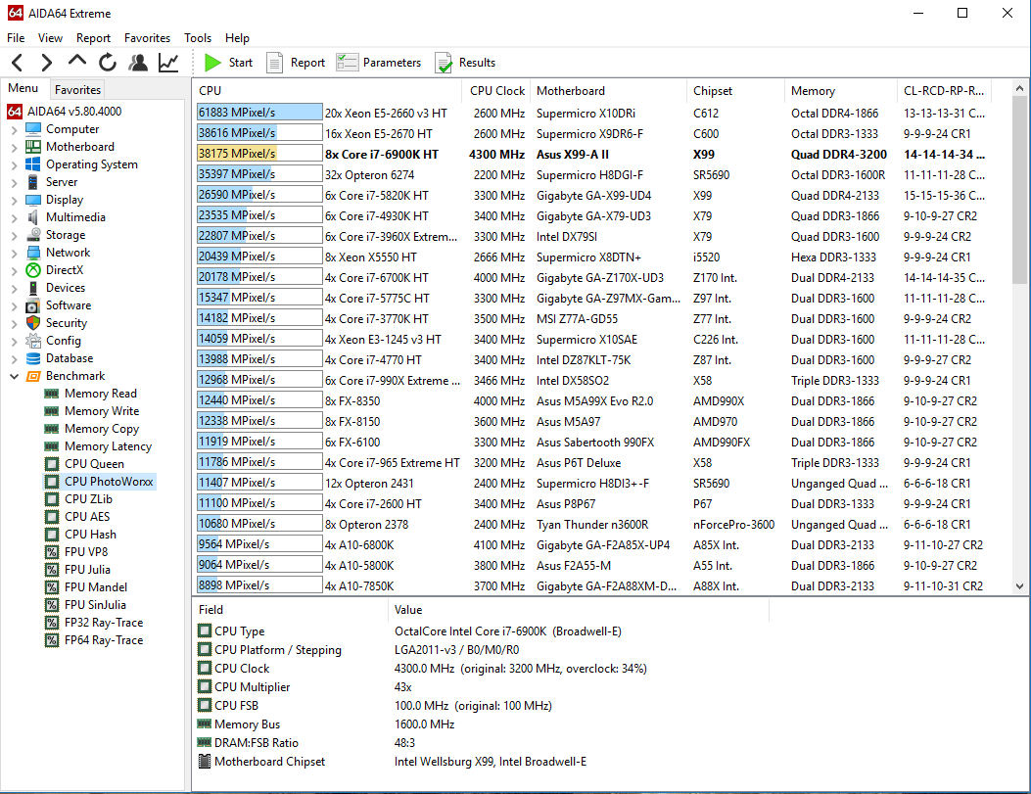Collapse the Benchmark tree node
Viewport: 1031px width, 794px height.
15,376
